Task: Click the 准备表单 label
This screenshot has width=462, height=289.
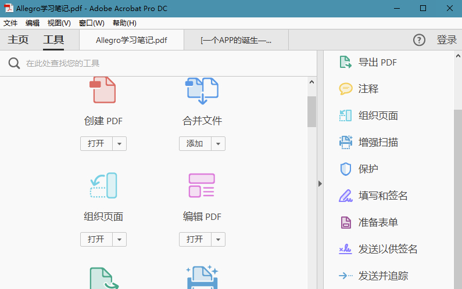Action: [x=378, y=222]
